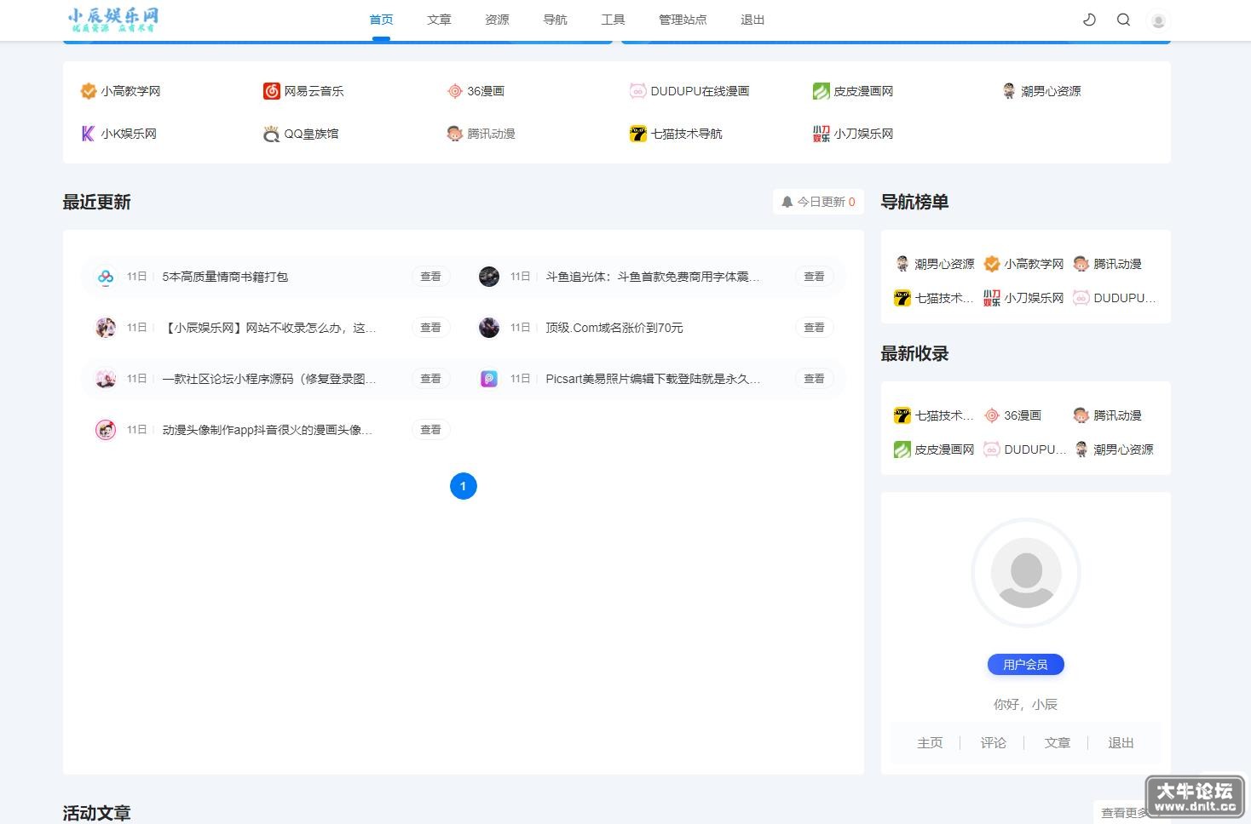Go to the 文章 nav tab
The height and width of the screenshot is (824, 1251).
point(439,20)
